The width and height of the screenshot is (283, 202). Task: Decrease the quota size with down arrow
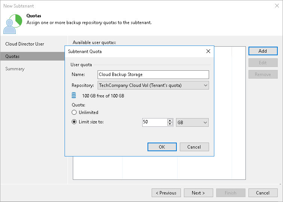pyautogui.click(x=170, y=124)
